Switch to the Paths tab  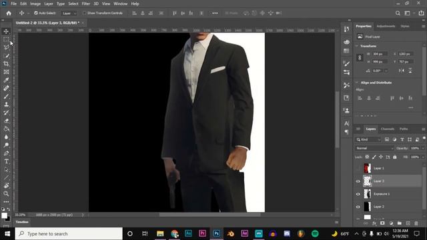pyautogui.click(x=404, y=129)
